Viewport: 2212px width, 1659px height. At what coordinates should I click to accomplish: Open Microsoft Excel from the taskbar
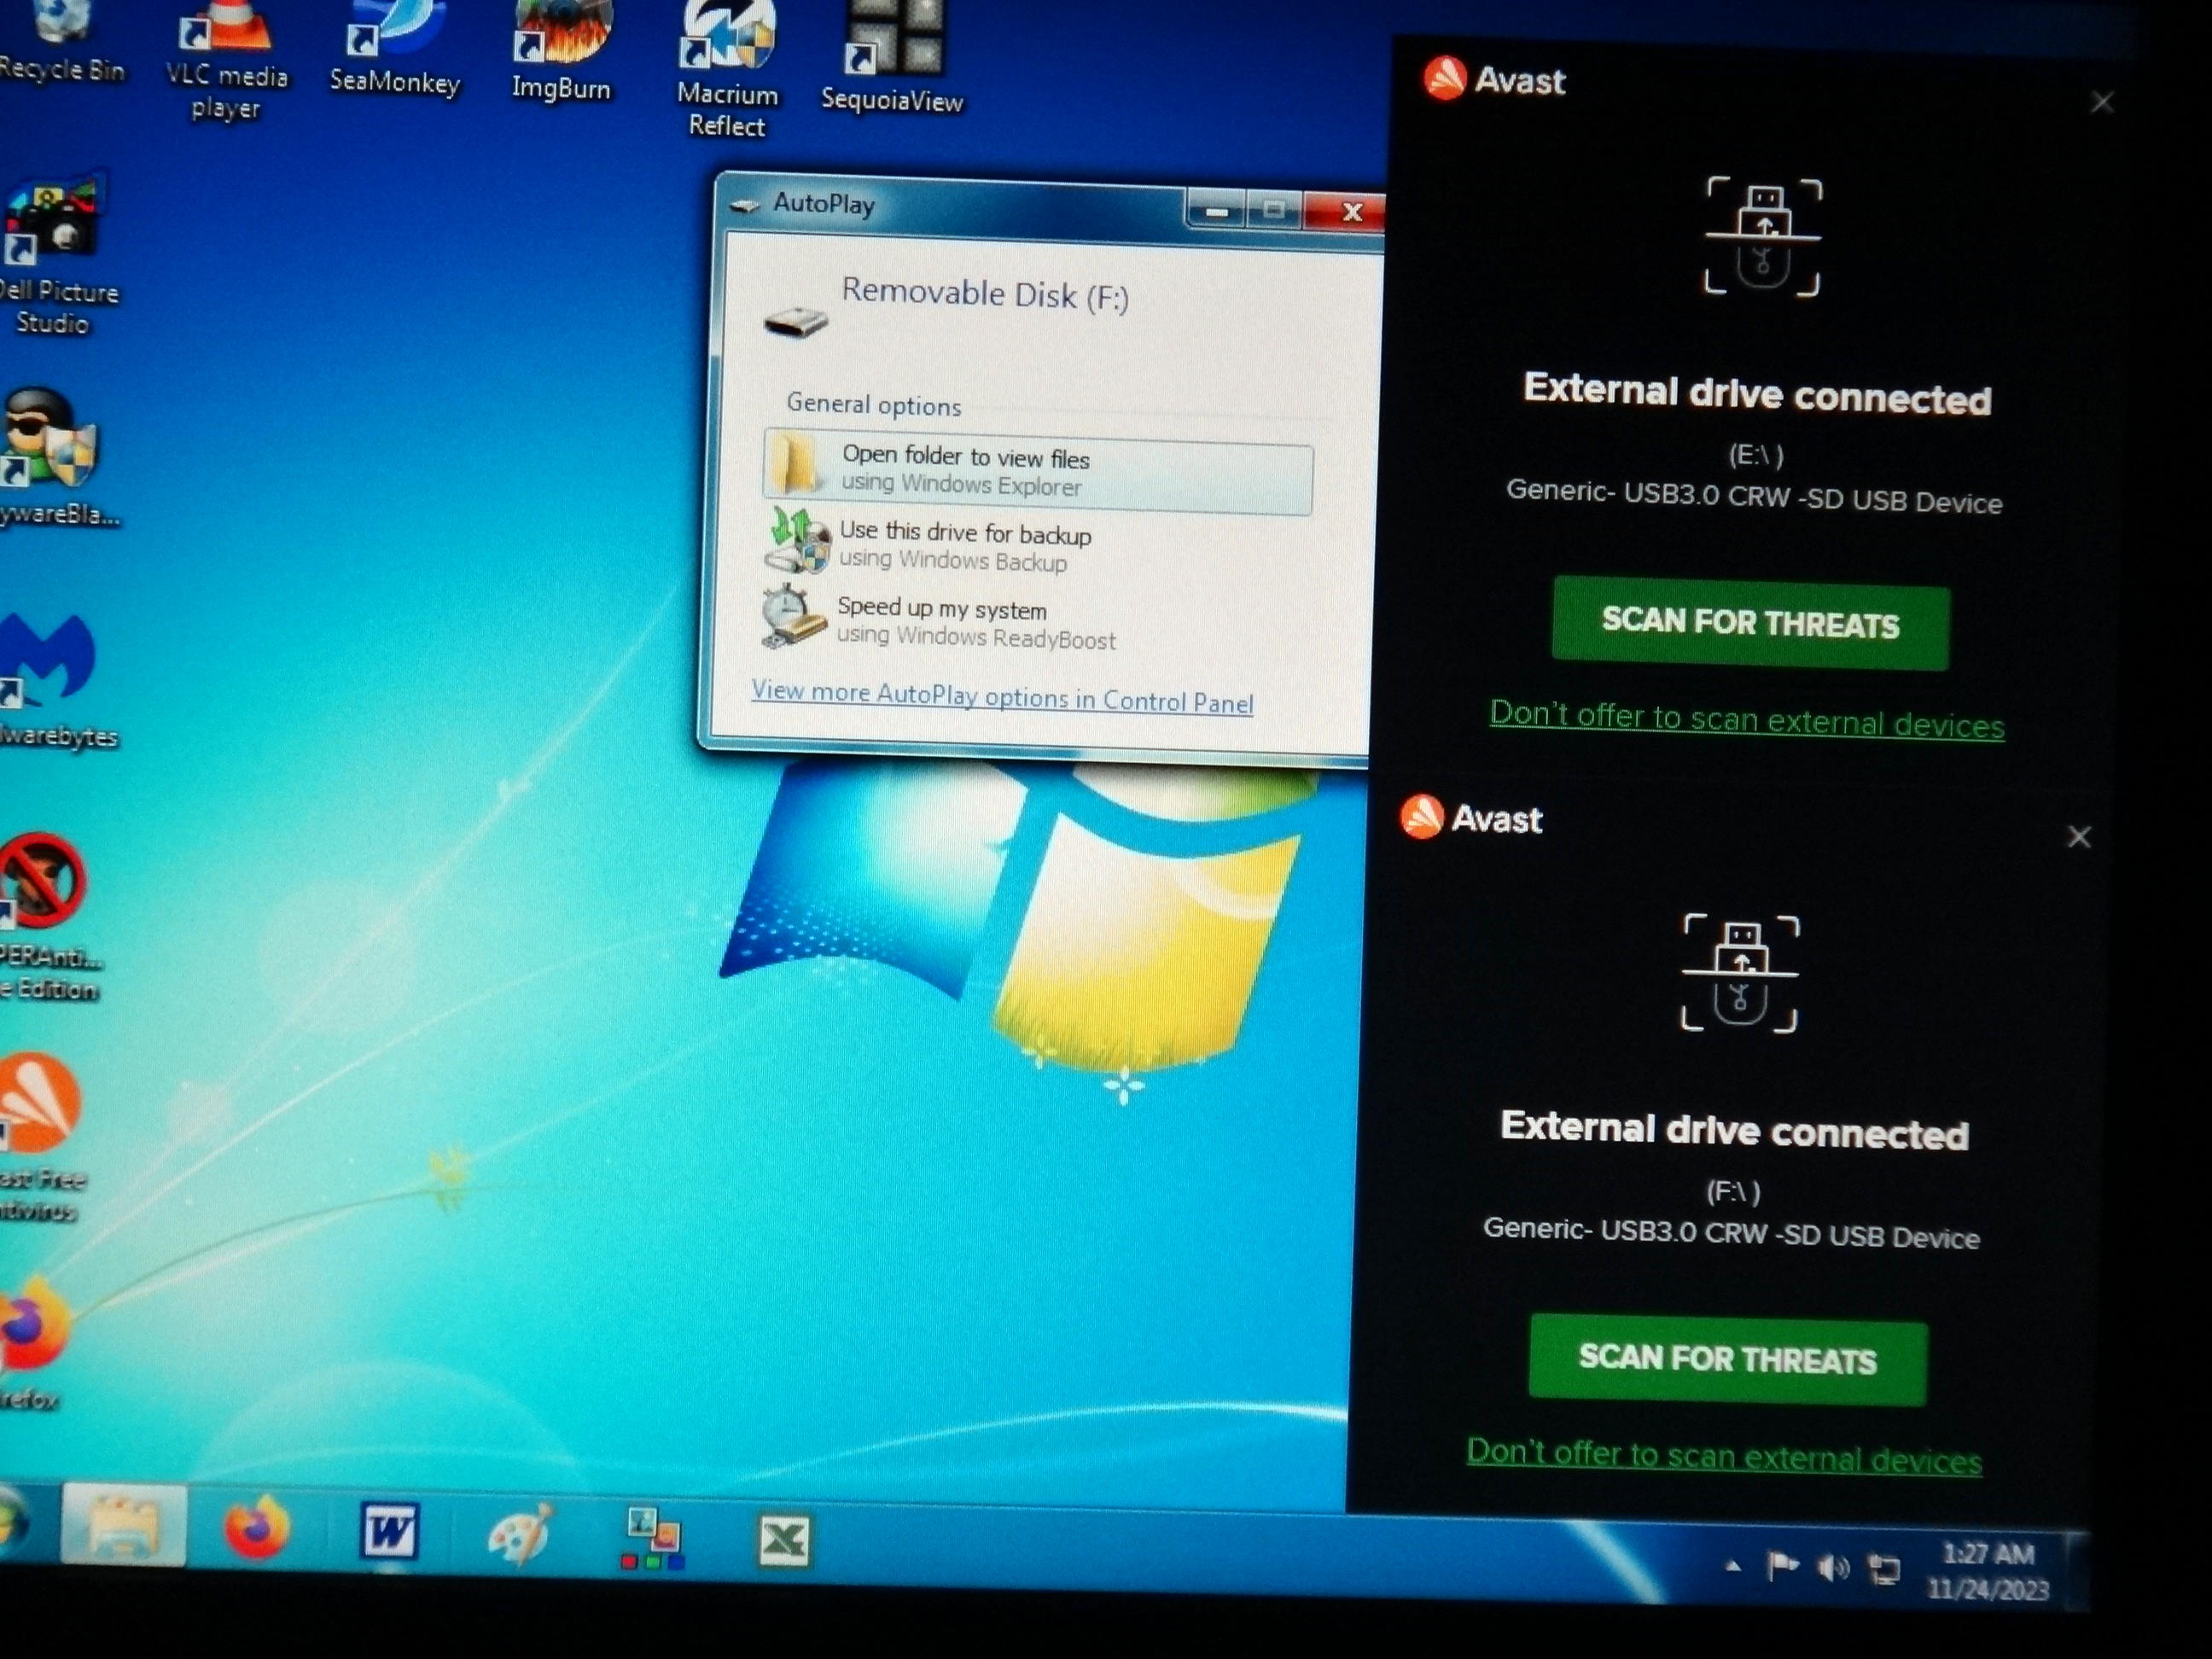pos(784,1541)
